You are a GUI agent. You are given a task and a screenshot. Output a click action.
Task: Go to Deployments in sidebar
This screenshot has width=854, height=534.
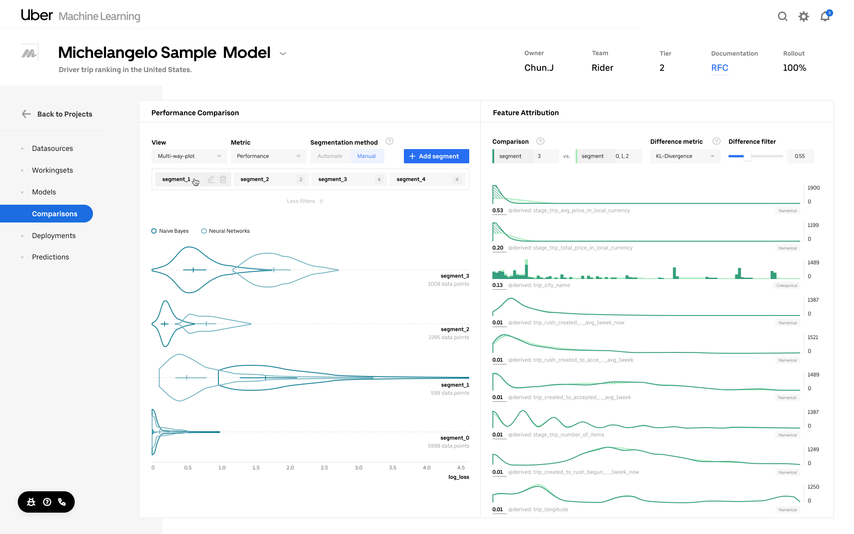coord(54,235)
